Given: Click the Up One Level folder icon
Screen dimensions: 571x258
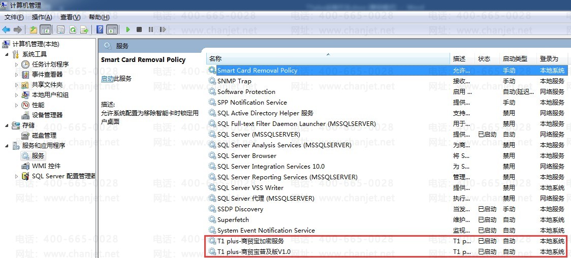Looking at the screenshot, I should (34, 29).
